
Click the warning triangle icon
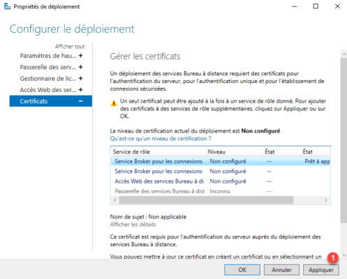coord(114,103)
